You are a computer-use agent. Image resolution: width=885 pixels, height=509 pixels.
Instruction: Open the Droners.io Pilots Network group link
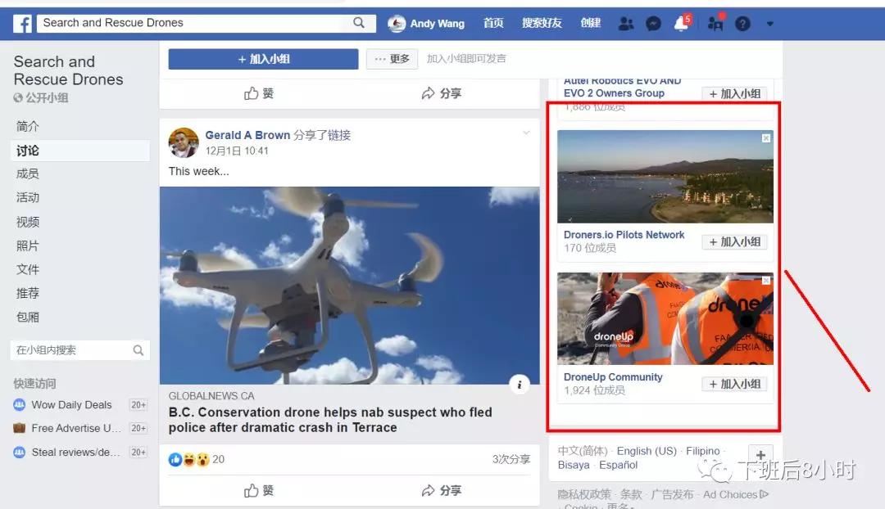[x=624, y=235]
